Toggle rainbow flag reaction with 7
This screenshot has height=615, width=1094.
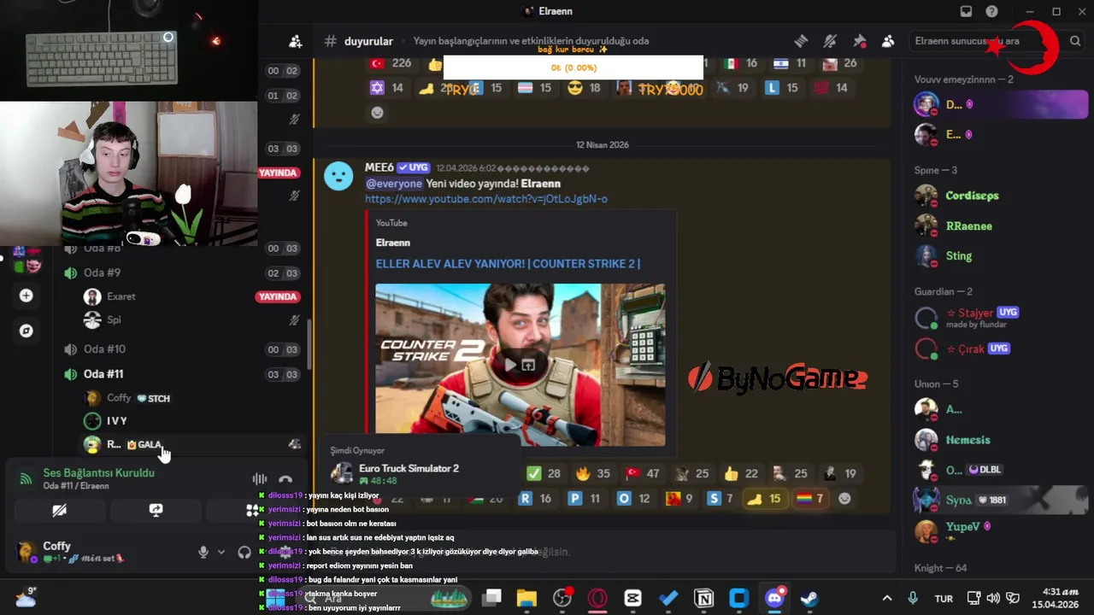point(809,499)
